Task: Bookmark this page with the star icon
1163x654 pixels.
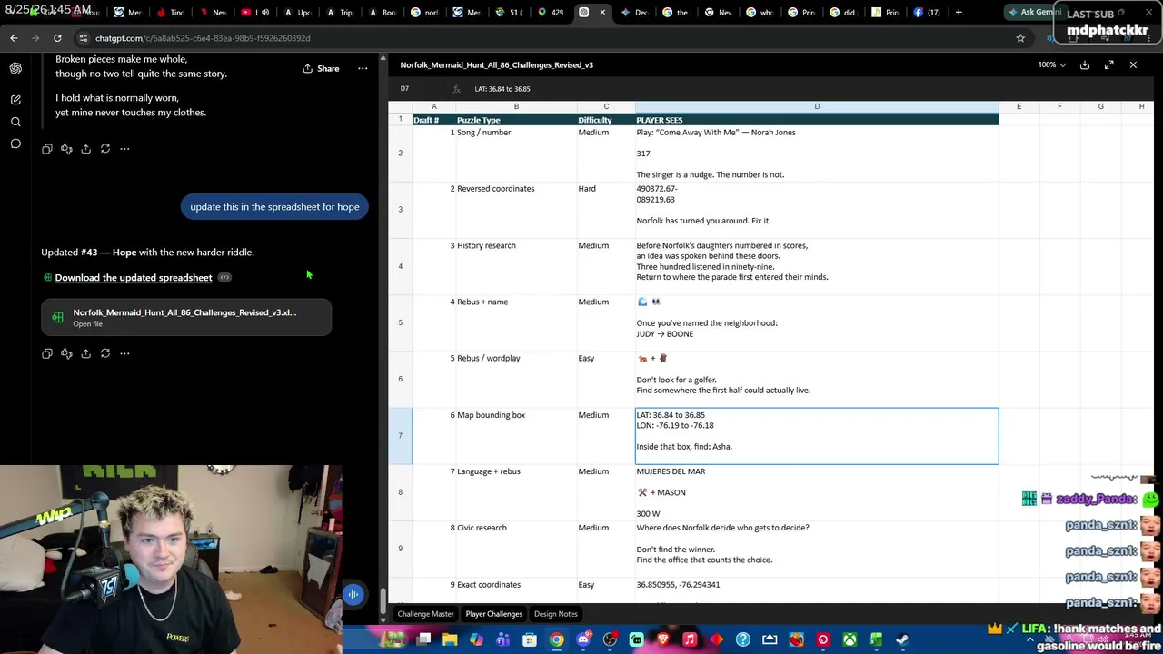Action: point(1020,38)
